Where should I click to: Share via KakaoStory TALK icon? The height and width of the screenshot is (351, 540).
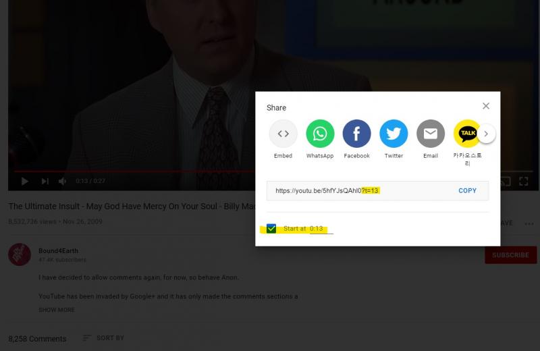coord(466,134)
